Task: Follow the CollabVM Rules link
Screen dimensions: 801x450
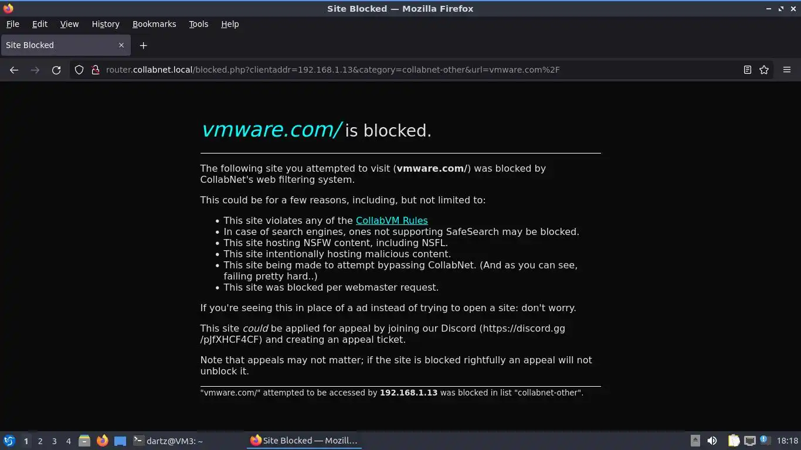Action: 392,221
